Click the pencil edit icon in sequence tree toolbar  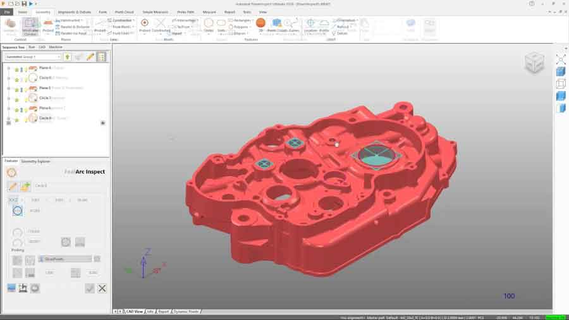90,57
